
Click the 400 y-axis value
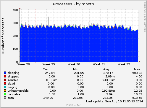[15, 10]
